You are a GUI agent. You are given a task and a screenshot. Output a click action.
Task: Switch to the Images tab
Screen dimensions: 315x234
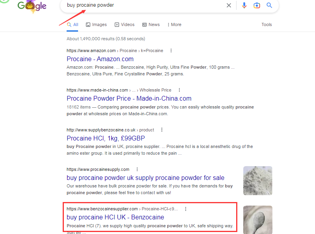click(96, 24)
